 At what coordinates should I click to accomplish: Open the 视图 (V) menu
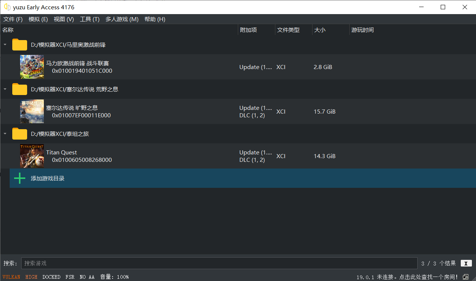64,19
